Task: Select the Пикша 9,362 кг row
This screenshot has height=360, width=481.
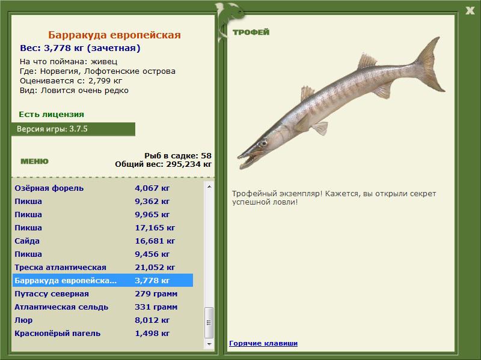Action: (x=103, y=201)
